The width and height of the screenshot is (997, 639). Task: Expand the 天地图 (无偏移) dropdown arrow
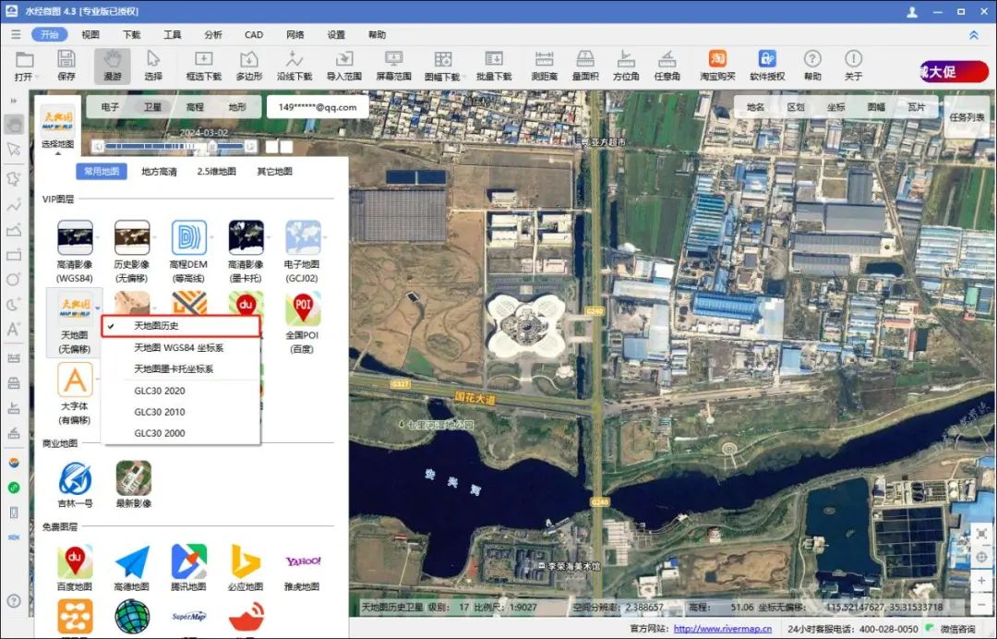click(x=97, y=308)
